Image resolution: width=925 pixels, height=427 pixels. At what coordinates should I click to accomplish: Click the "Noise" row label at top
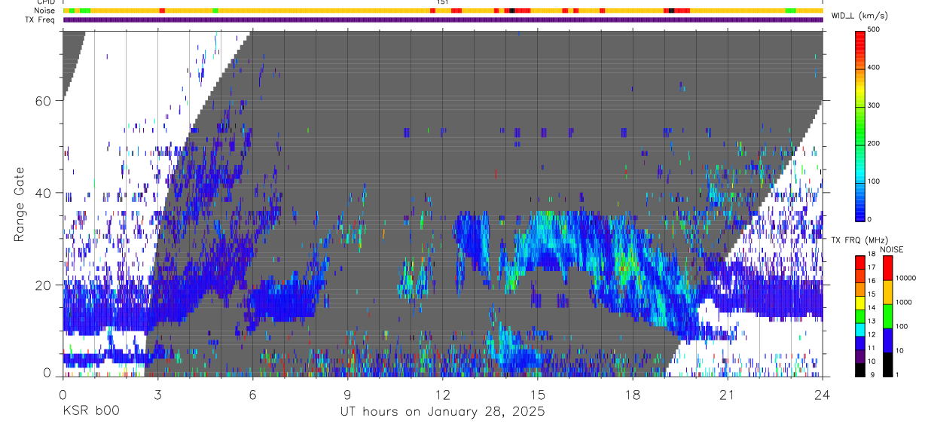45,11
